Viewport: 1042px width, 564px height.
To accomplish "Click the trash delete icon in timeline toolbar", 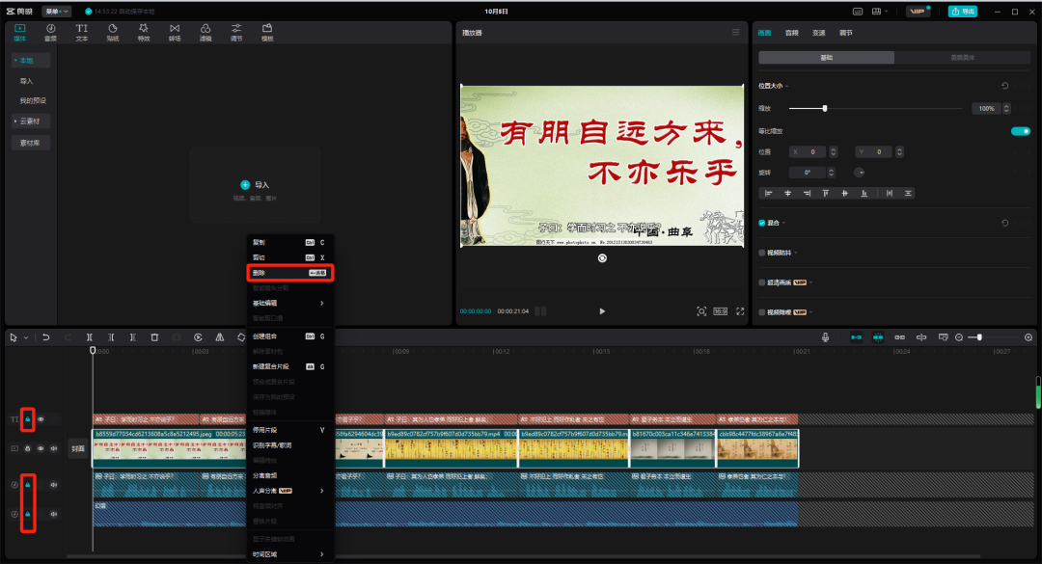I will coord(154,337).
